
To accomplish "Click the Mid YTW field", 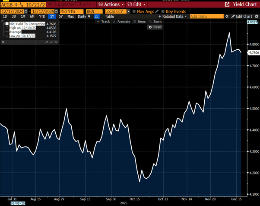I will coord(72,11).
